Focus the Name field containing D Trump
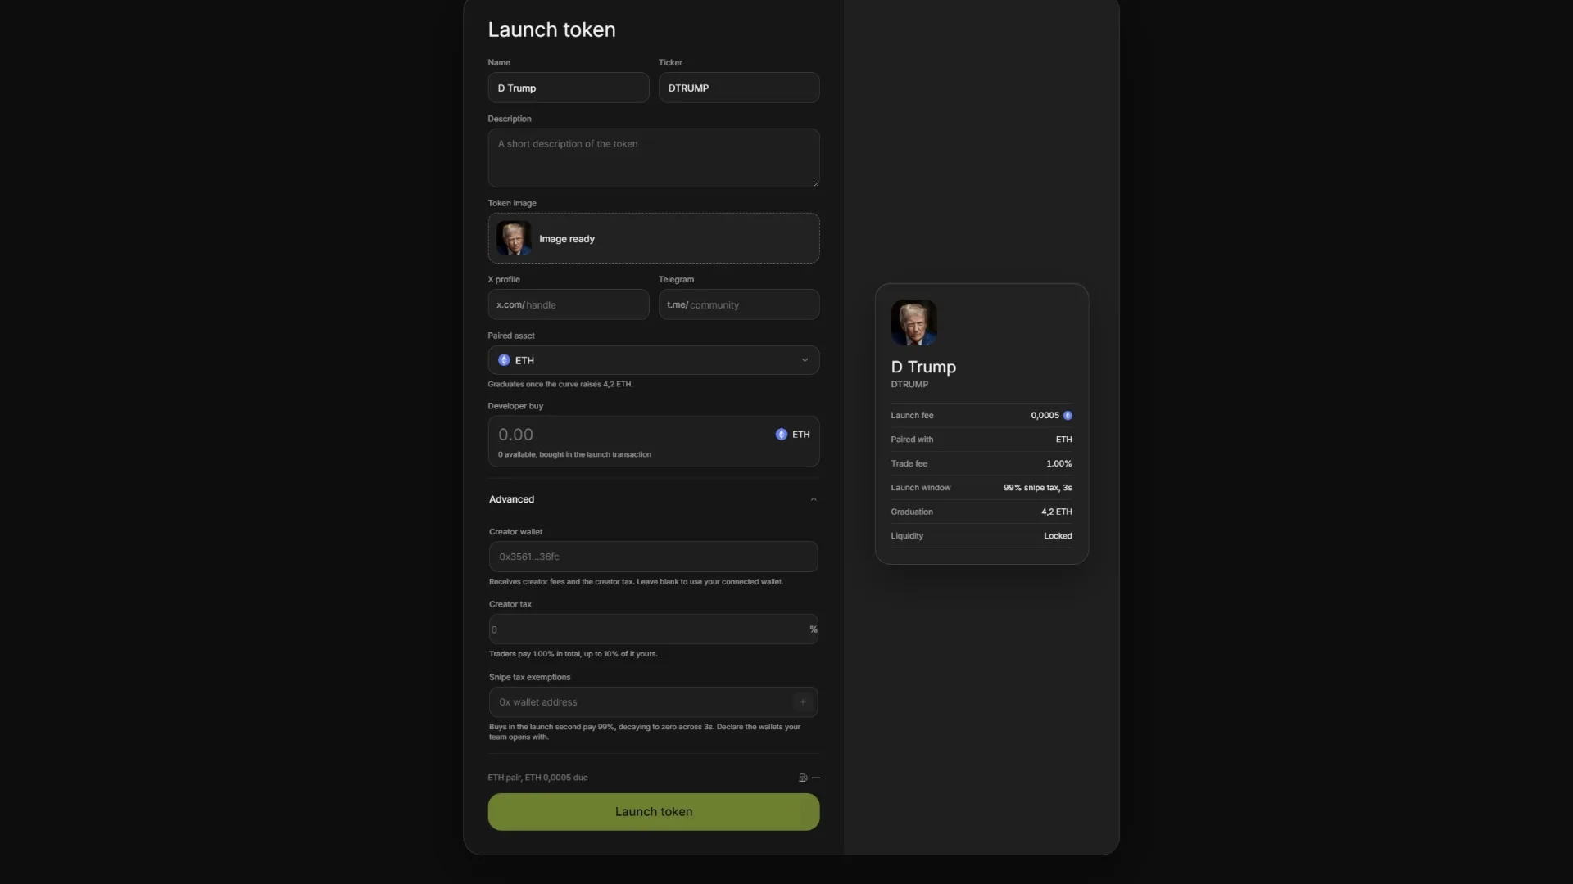The height and width of the screenshot is (884, 1573). click(x=569, y=88)
